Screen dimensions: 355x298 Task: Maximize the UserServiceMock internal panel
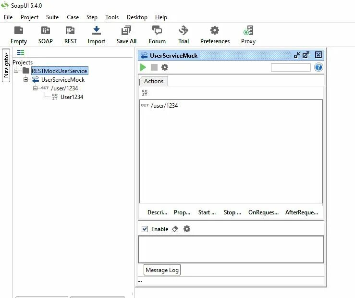coord(306,55)
